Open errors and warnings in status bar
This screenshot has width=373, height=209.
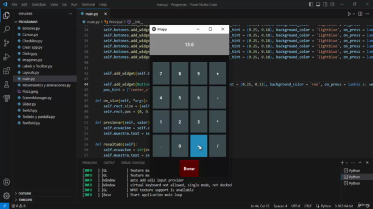pos(19,206)
